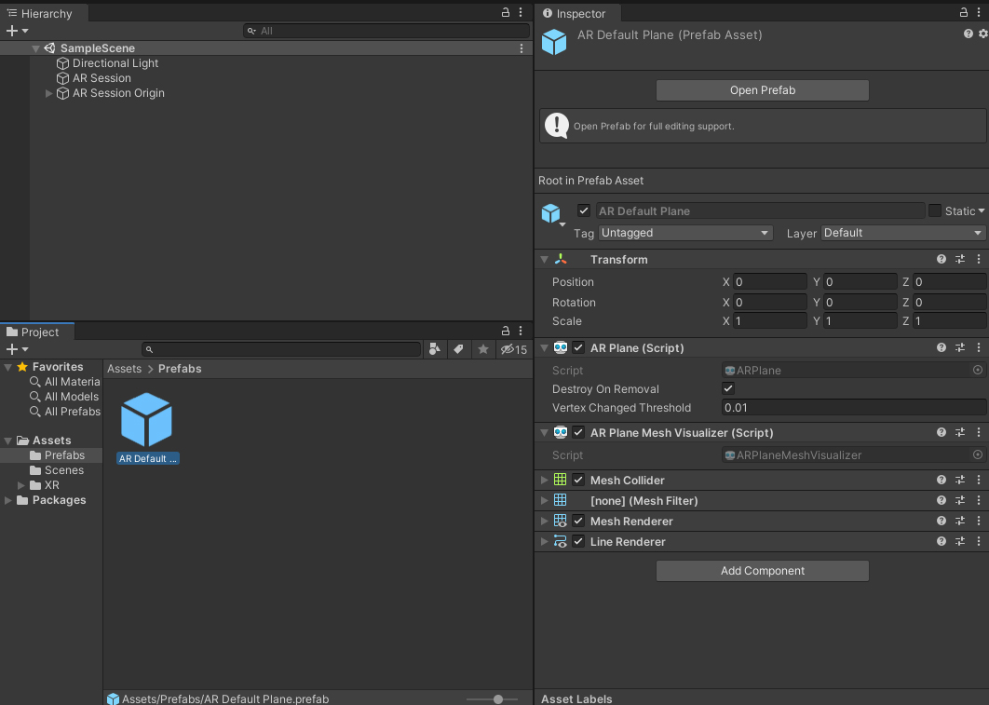Screen dimensions: 989x705
Task: Click the favorites star icon in Project toolbar
Action: pos(482,349)
